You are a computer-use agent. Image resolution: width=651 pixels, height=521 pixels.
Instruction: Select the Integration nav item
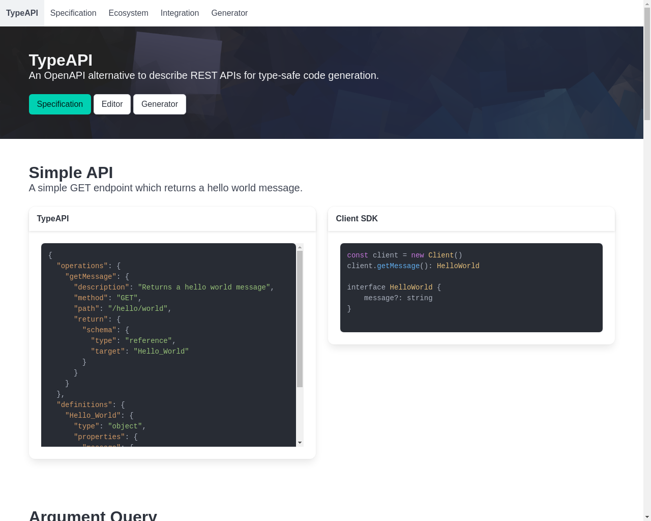(180, 13)
